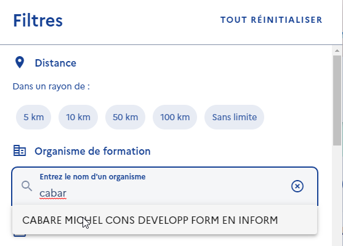
Task: Select the 100 km distance chip
Action: [x=175, y=117]
